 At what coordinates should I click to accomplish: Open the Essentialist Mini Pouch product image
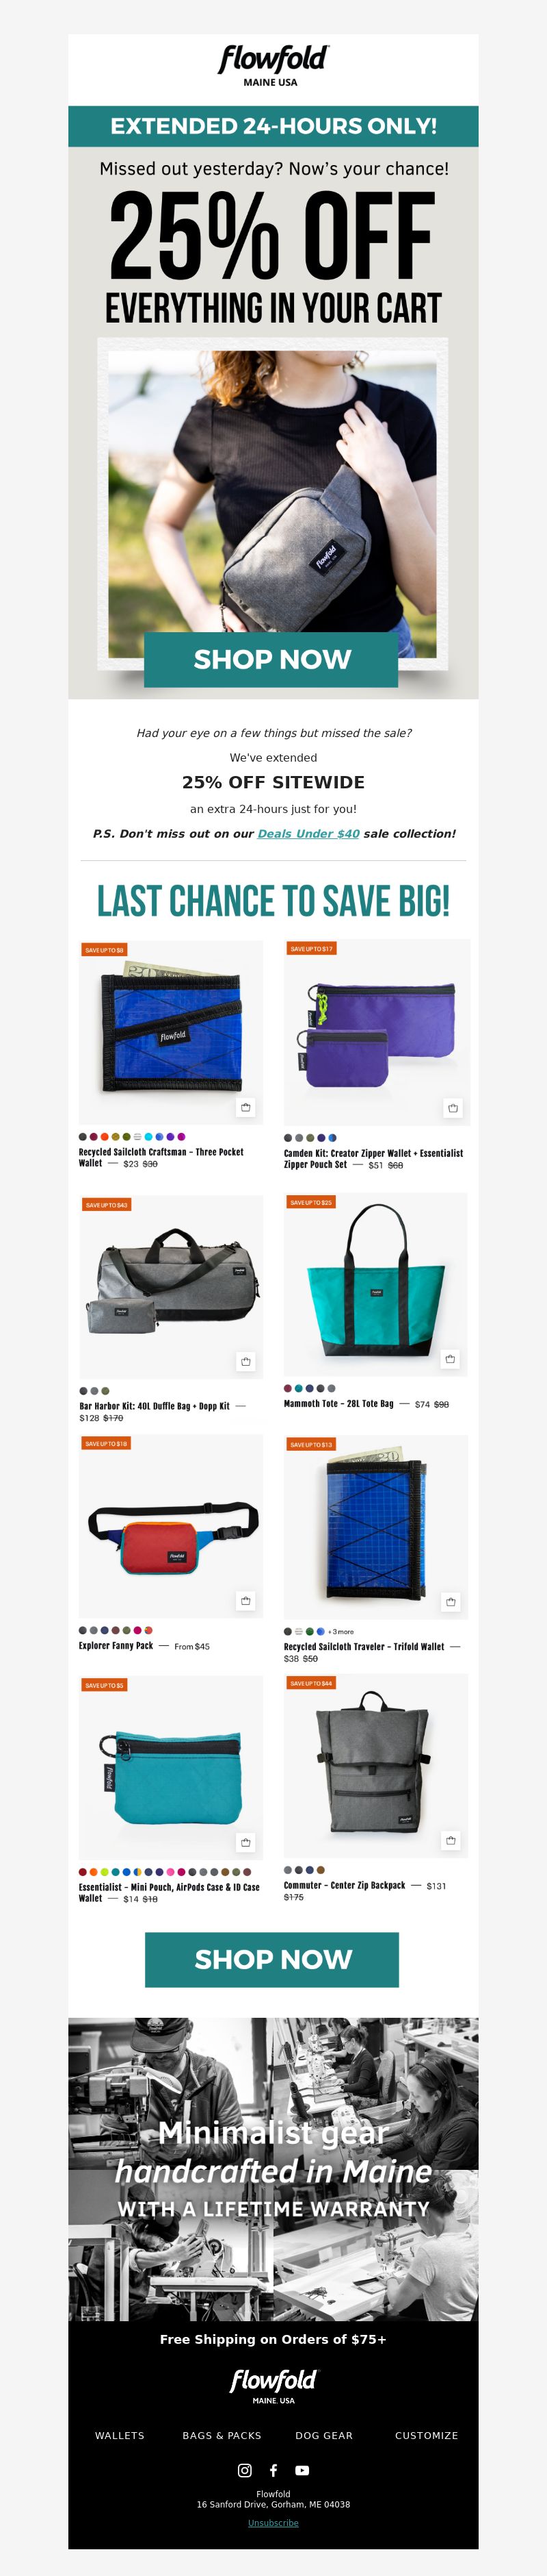[x=171, y=1767]
